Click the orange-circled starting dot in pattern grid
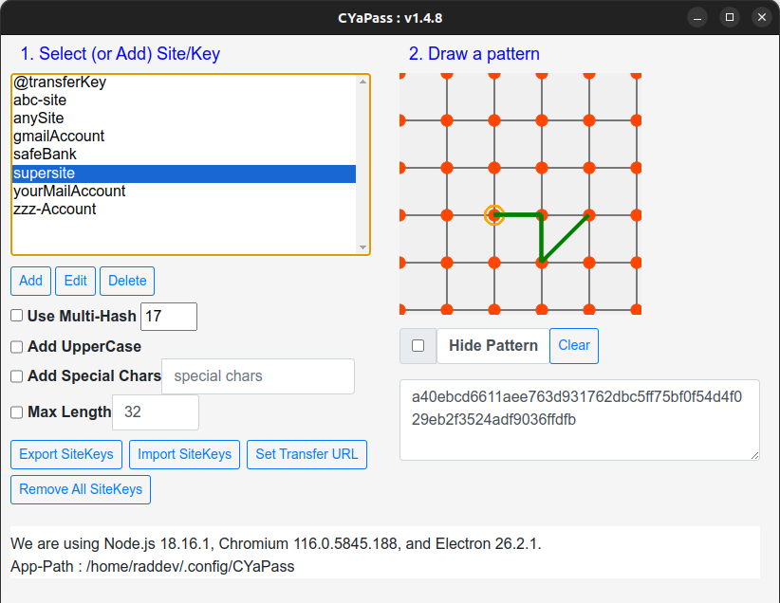 pyautogui.click(x=493, y=215)
